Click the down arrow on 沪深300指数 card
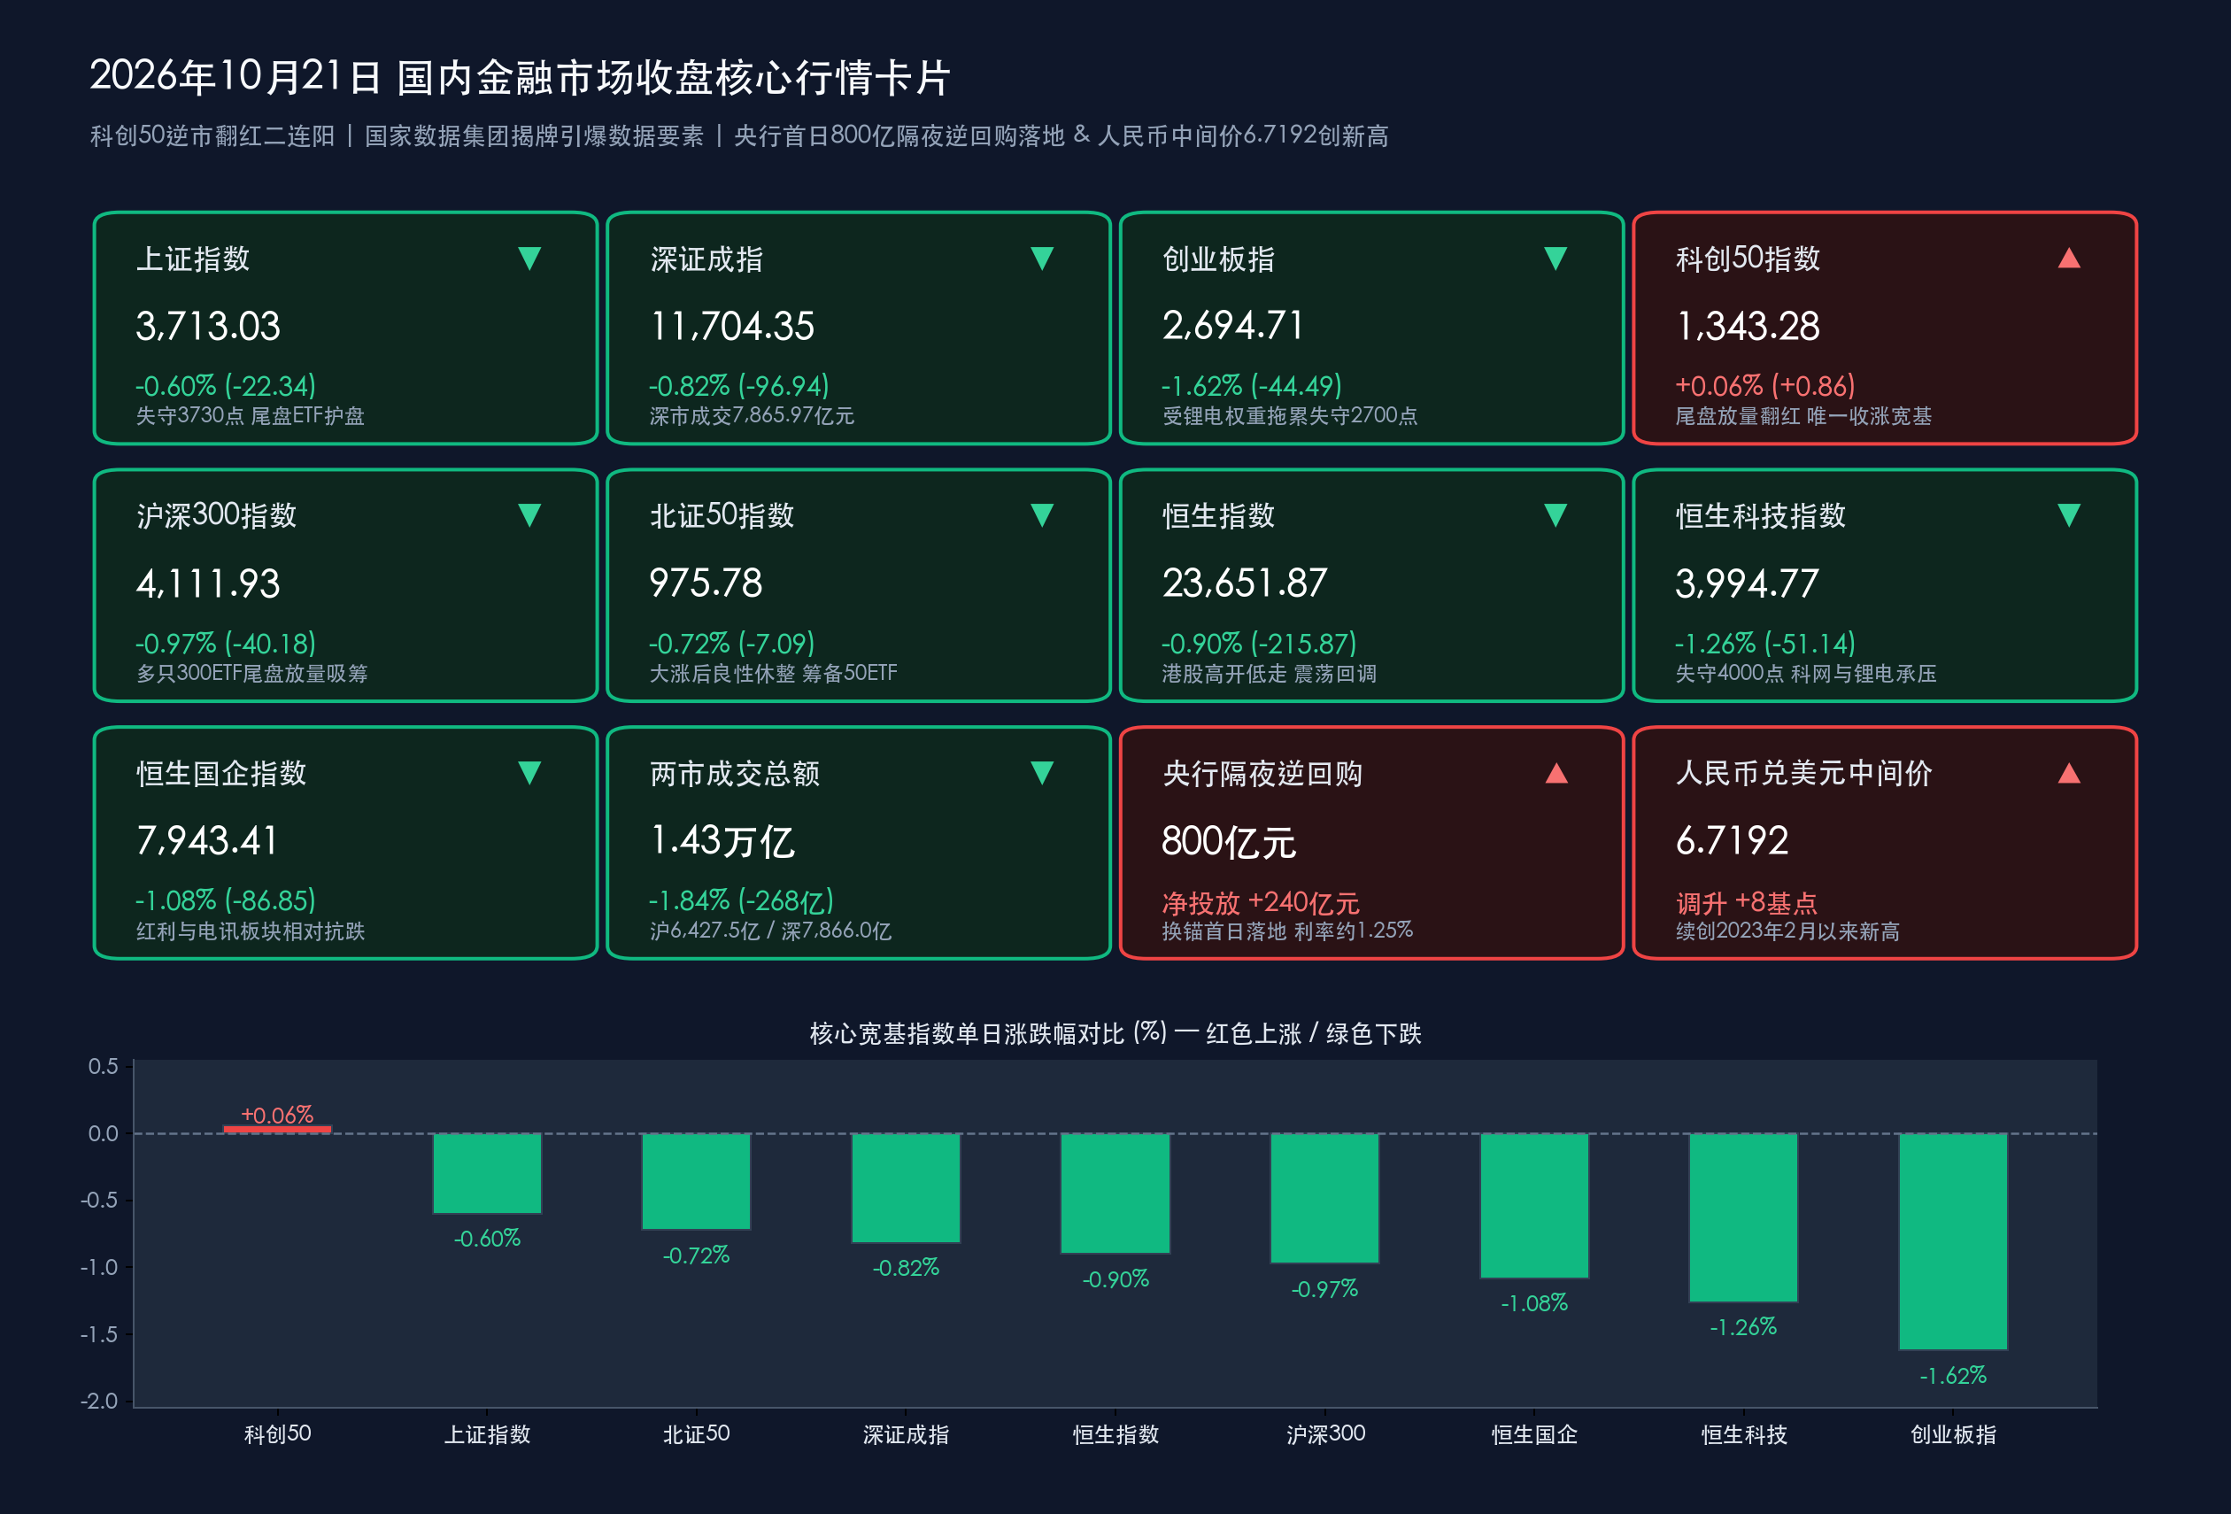Image resolution: width=2231 pixels, height=1514 pixels. point(530,515)
